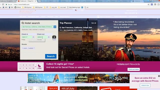160x90 pixels.
Task: Click the 4 Nights suitcase icon
Action: (x=54, y=37)
